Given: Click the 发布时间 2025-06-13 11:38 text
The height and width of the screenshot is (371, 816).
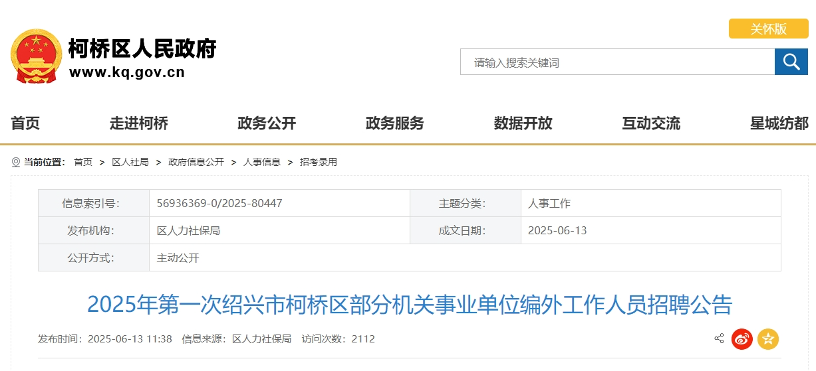Looking at the screenshot, I should 105,338.
